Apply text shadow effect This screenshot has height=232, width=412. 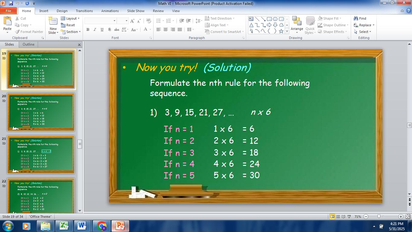pos(109,30)
